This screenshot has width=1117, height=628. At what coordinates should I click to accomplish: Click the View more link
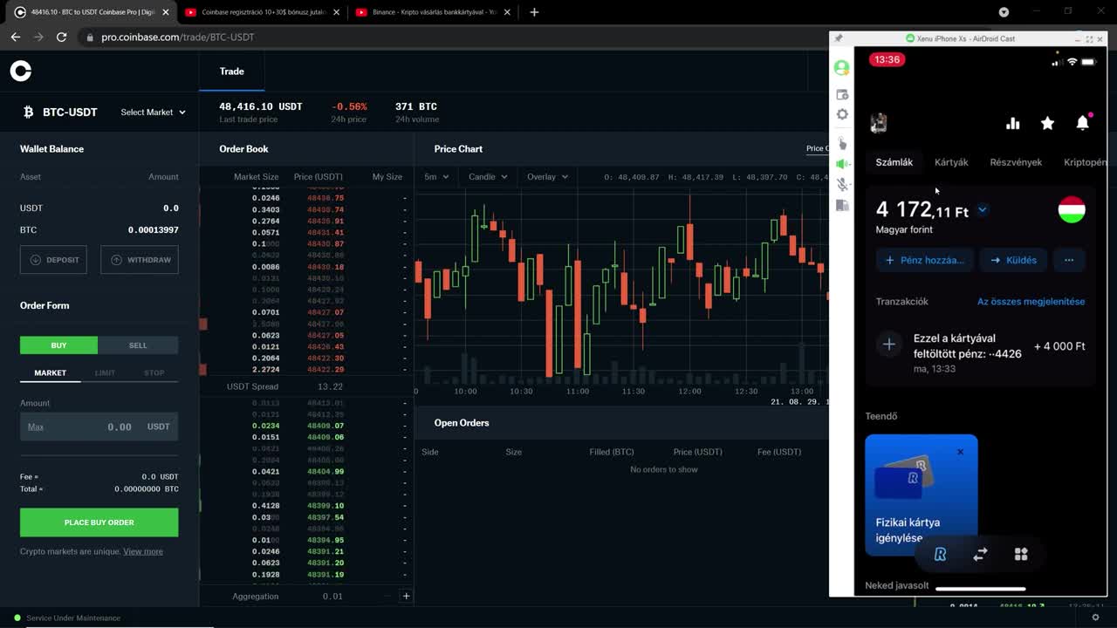[x=143, y=551]
